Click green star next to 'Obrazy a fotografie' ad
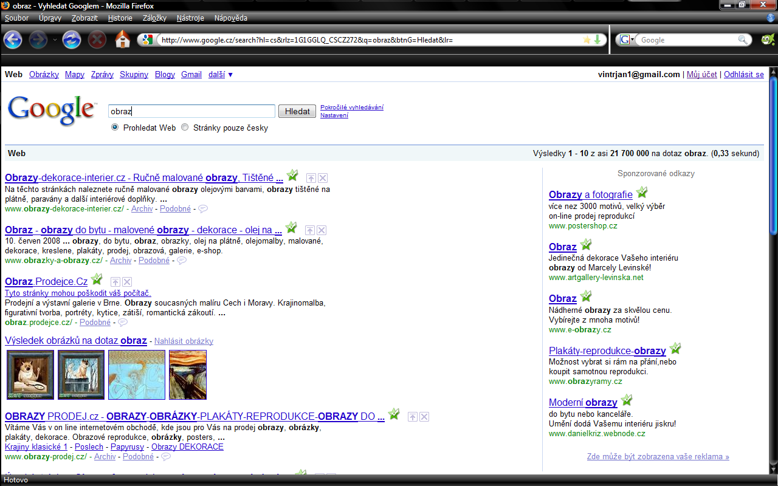778x486 pixels. click(x=642, y=193)
